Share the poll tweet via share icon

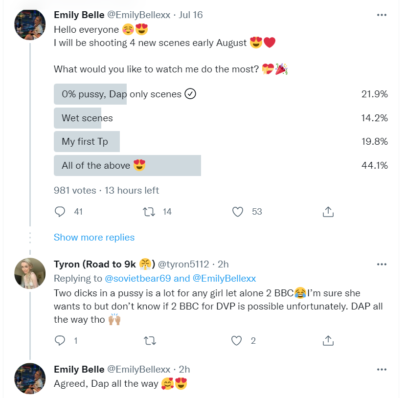pos(328,212)
